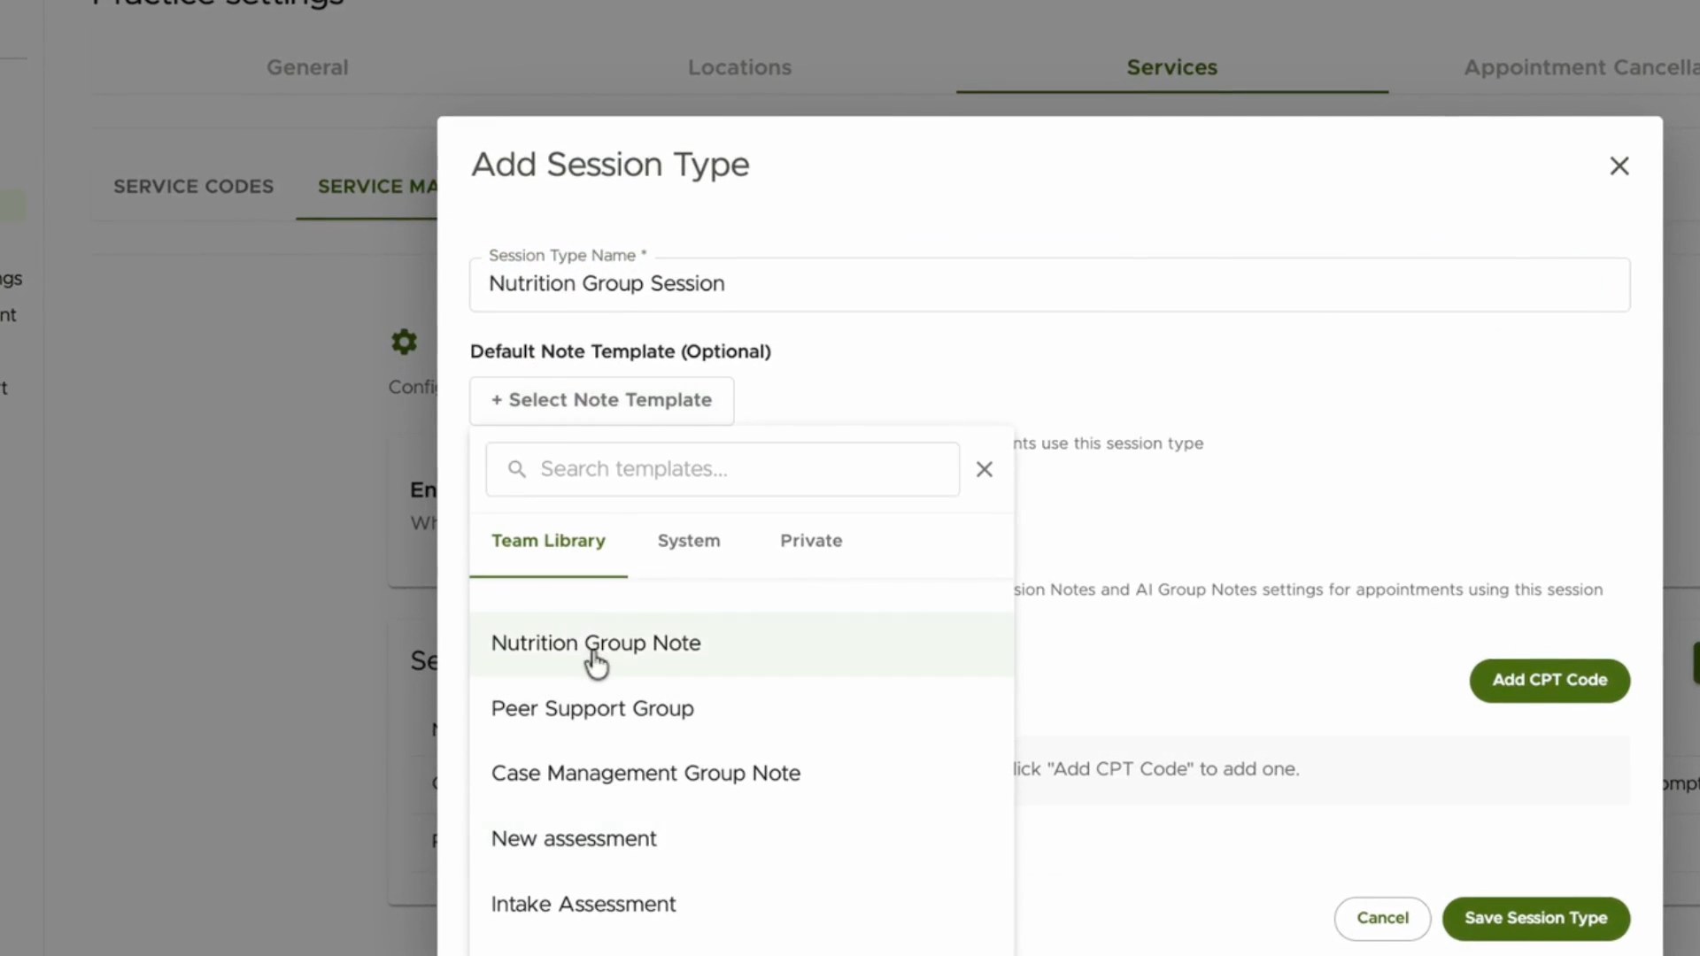This screenshot has width=1700, height=956.
Task: Dismiss the template search dropdown
Action: (984, 469)
